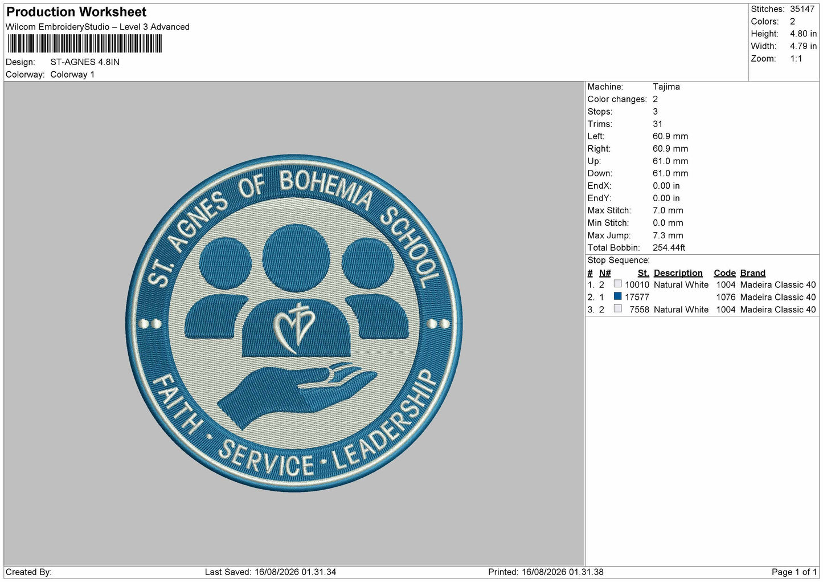
Task: Click the "Brand" column header
Action: pos(753,273)
